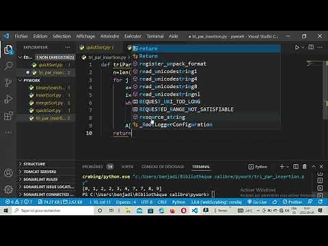Open the Atteindre menu

[109, 36]
